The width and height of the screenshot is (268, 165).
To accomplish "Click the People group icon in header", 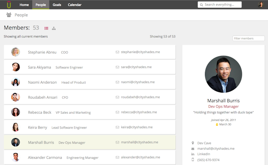I will (9, 15).
